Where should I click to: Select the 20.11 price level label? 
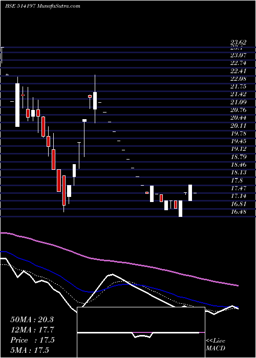(239, 126)
